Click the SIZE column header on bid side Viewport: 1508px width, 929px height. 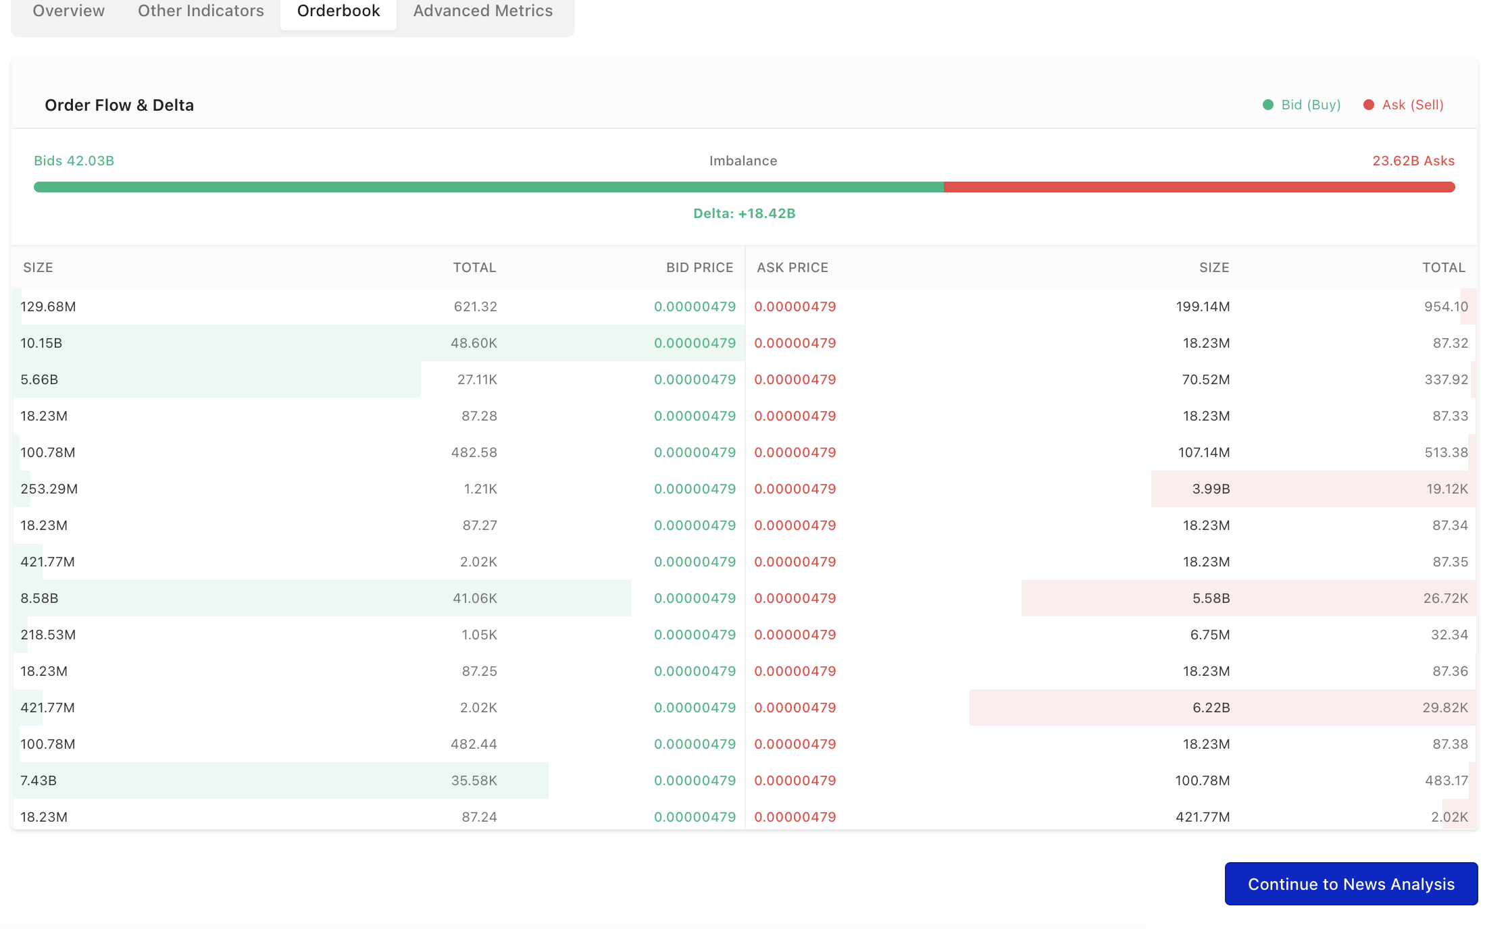[38, 267]
